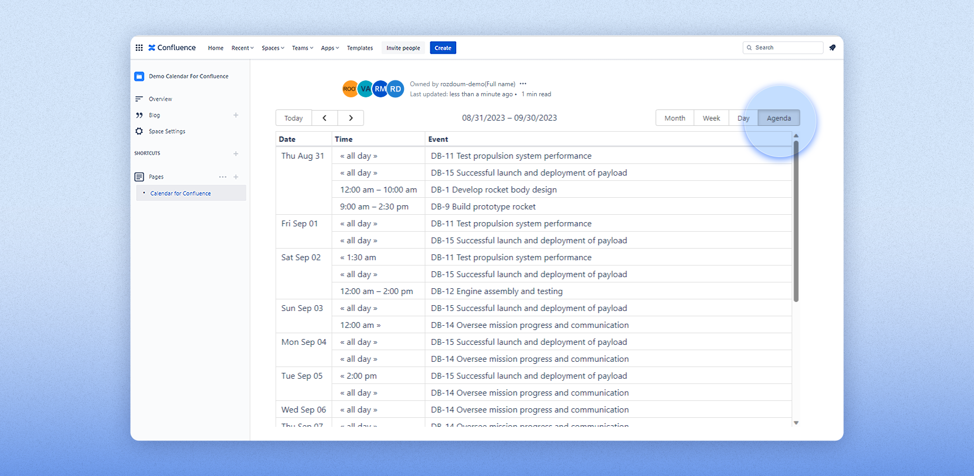Open the Pages document icon
This screenshot has height=476, width=974.
[139, 177]
